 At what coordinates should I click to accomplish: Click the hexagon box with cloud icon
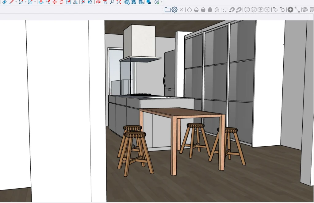[x=254, y=10]
